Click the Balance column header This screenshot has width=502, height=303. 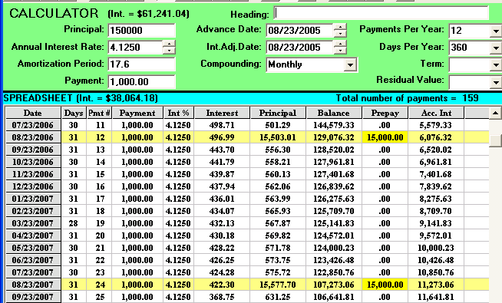click(x=334, y=113)
